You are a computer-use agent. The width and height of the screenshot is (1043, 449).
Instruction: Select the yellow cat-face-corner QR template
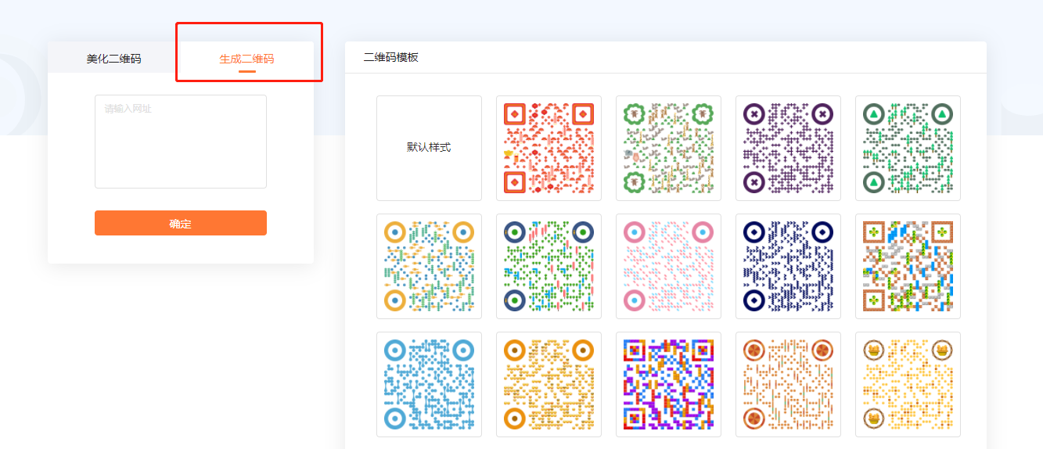pos(908,384)
